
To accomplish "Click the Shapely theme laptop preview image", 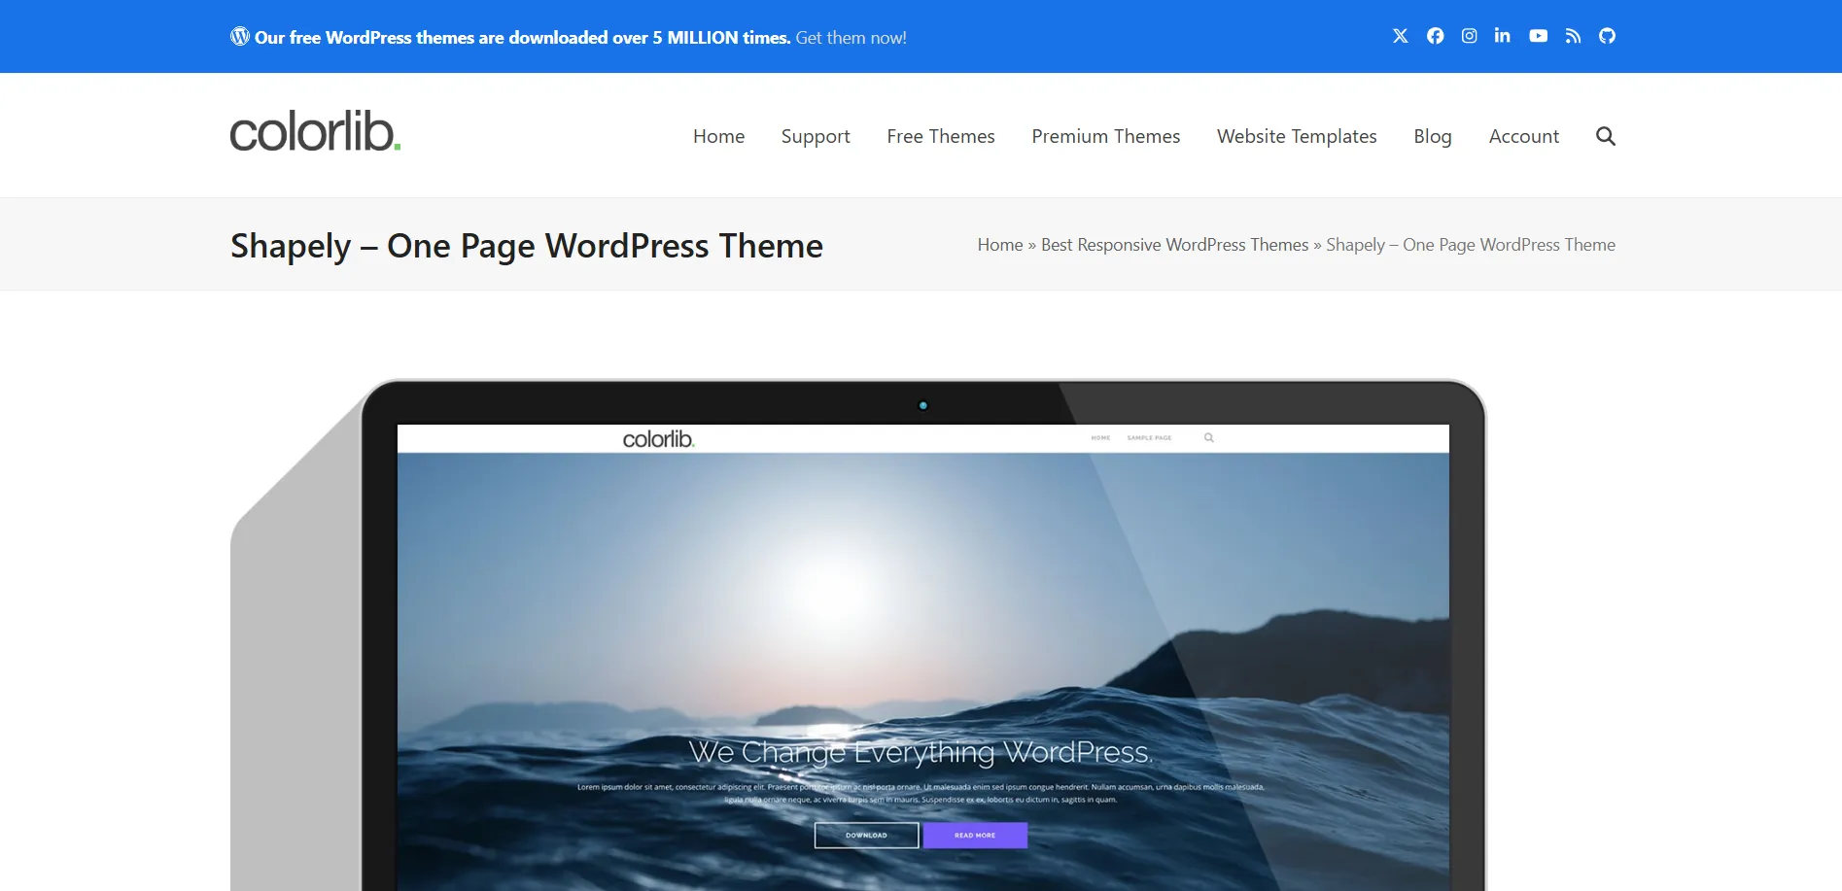I will pyautogui.click(x=858, y=634).
